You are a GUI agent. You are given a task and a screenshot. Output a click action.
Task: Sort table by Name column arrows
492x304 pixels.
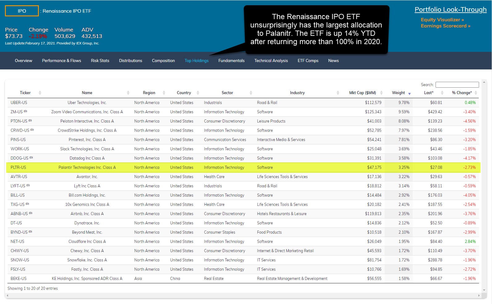128,93
